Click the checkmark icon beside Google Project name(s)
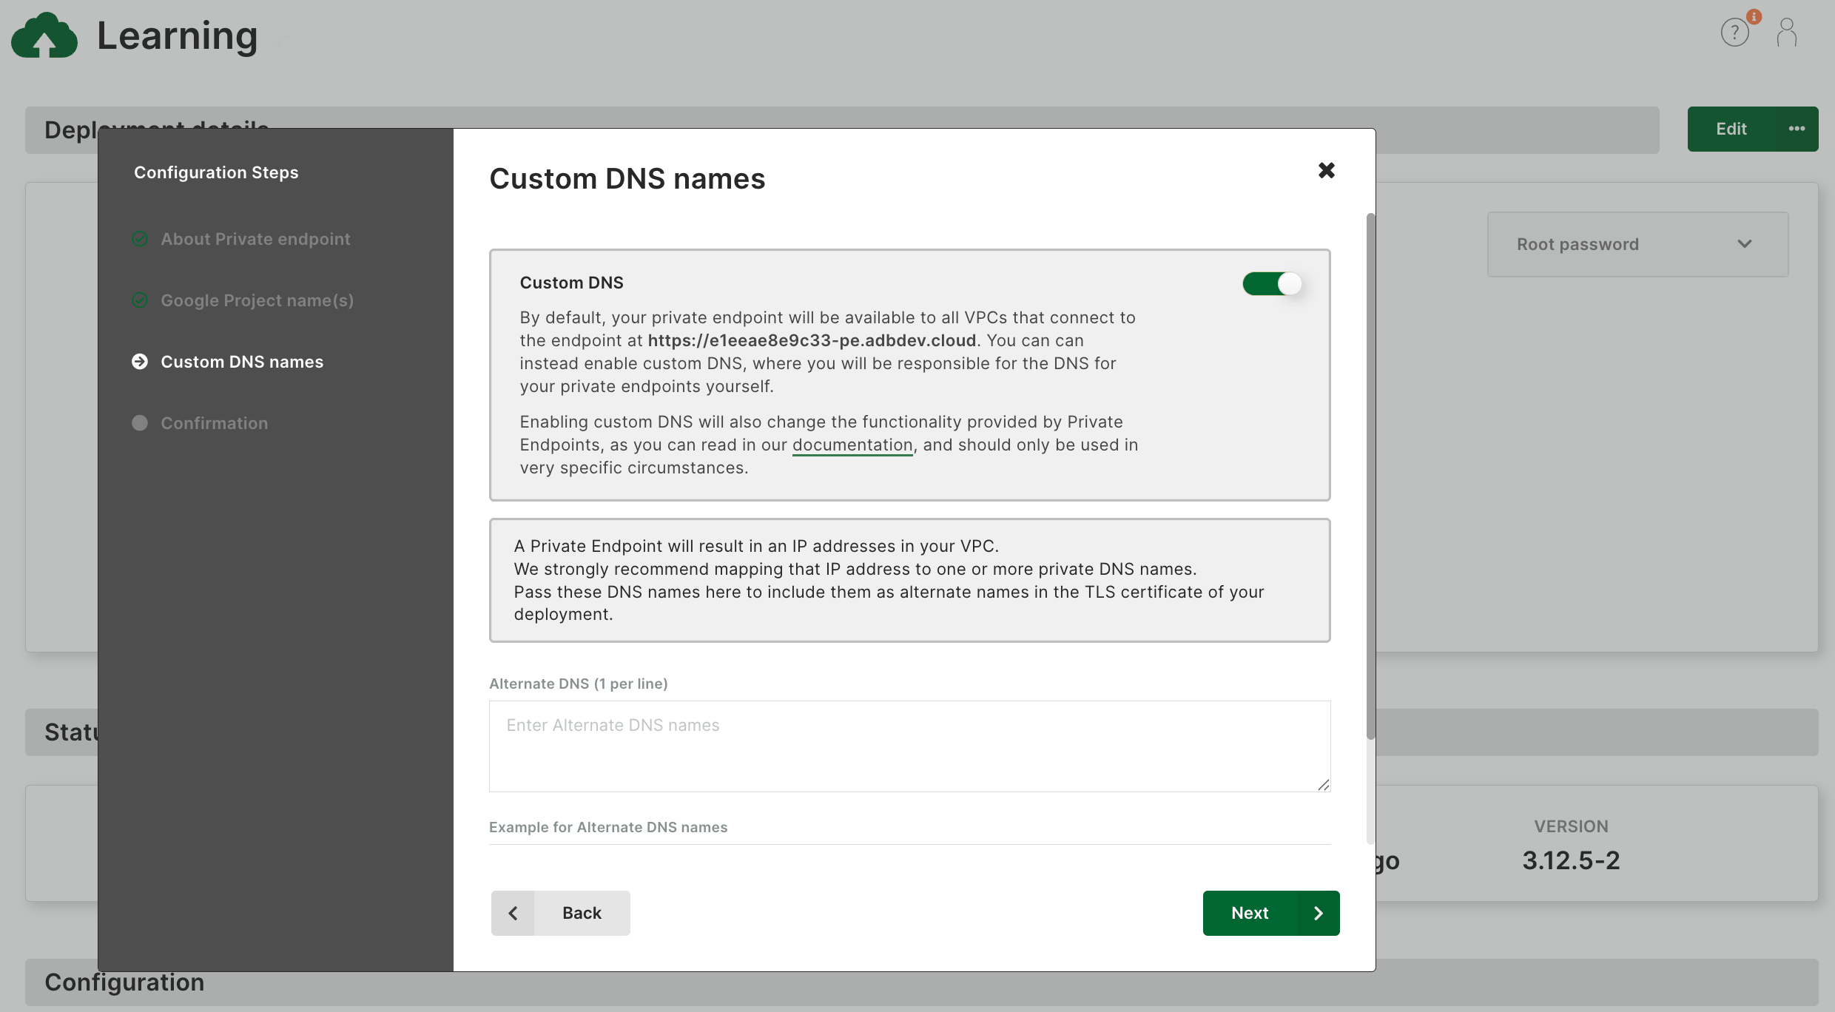 (140, 300)
